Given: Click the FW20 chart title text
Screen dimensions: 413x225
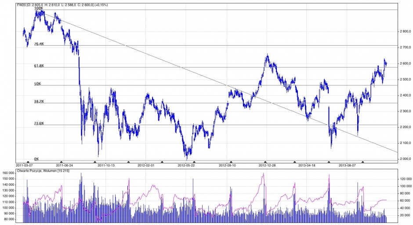Looking at the screenshot, I should [x=62, y=5].
